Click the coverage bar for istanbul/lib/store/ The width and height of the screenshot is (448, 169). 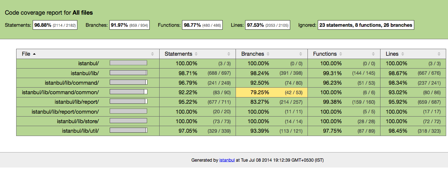pos(128,121)
